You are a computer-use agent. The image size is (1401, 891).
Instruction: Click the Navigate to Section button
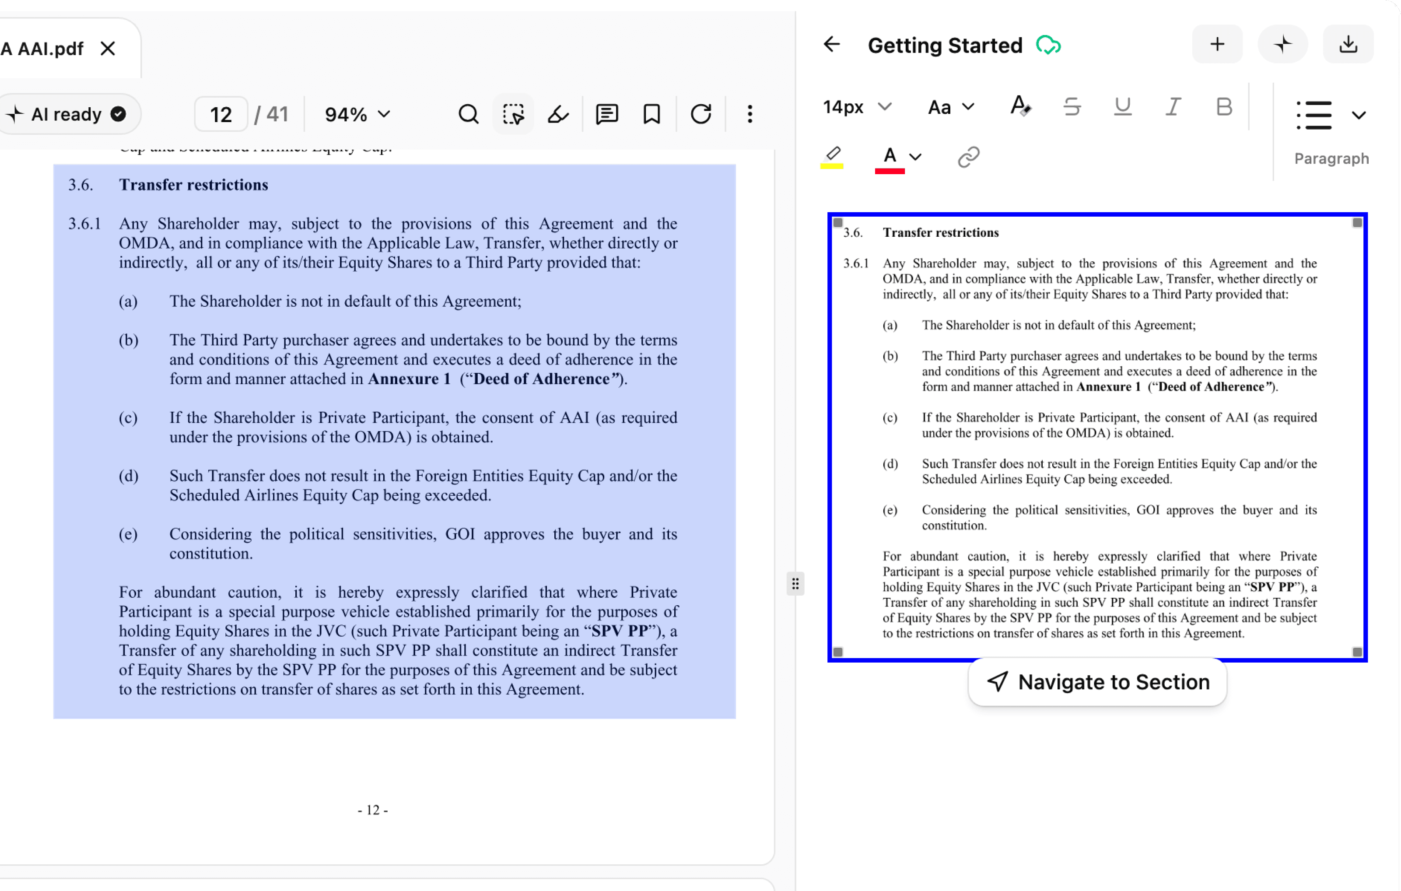[1097, 682]
